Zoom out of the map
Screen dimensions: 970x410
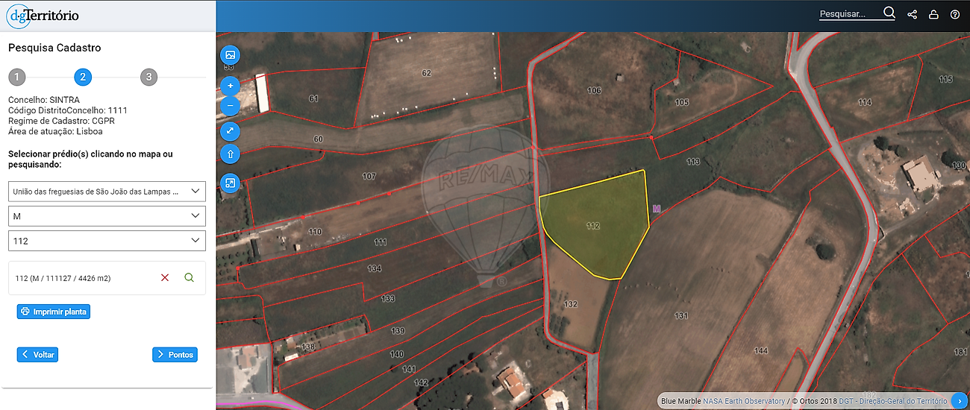pos(230,106)
